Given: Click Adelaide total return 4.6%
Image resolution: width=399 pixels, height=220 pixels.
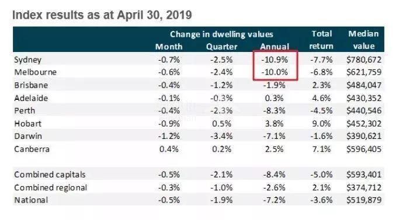Looking at the screenshot, I should [321, 98].
